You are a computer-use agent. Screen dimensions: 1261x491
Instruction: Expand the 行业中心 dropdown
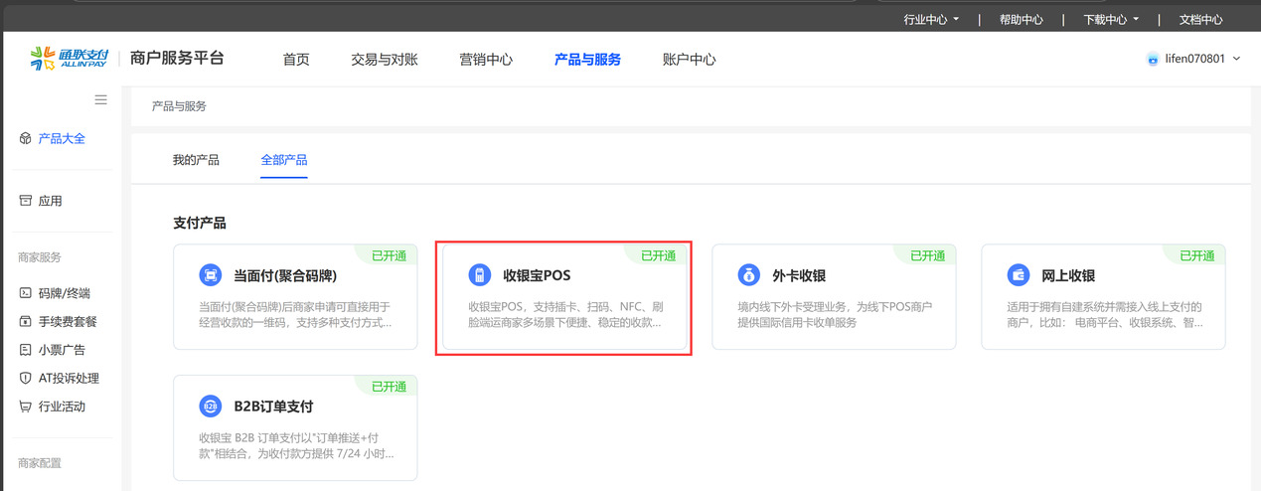click(x=931, y=19)
